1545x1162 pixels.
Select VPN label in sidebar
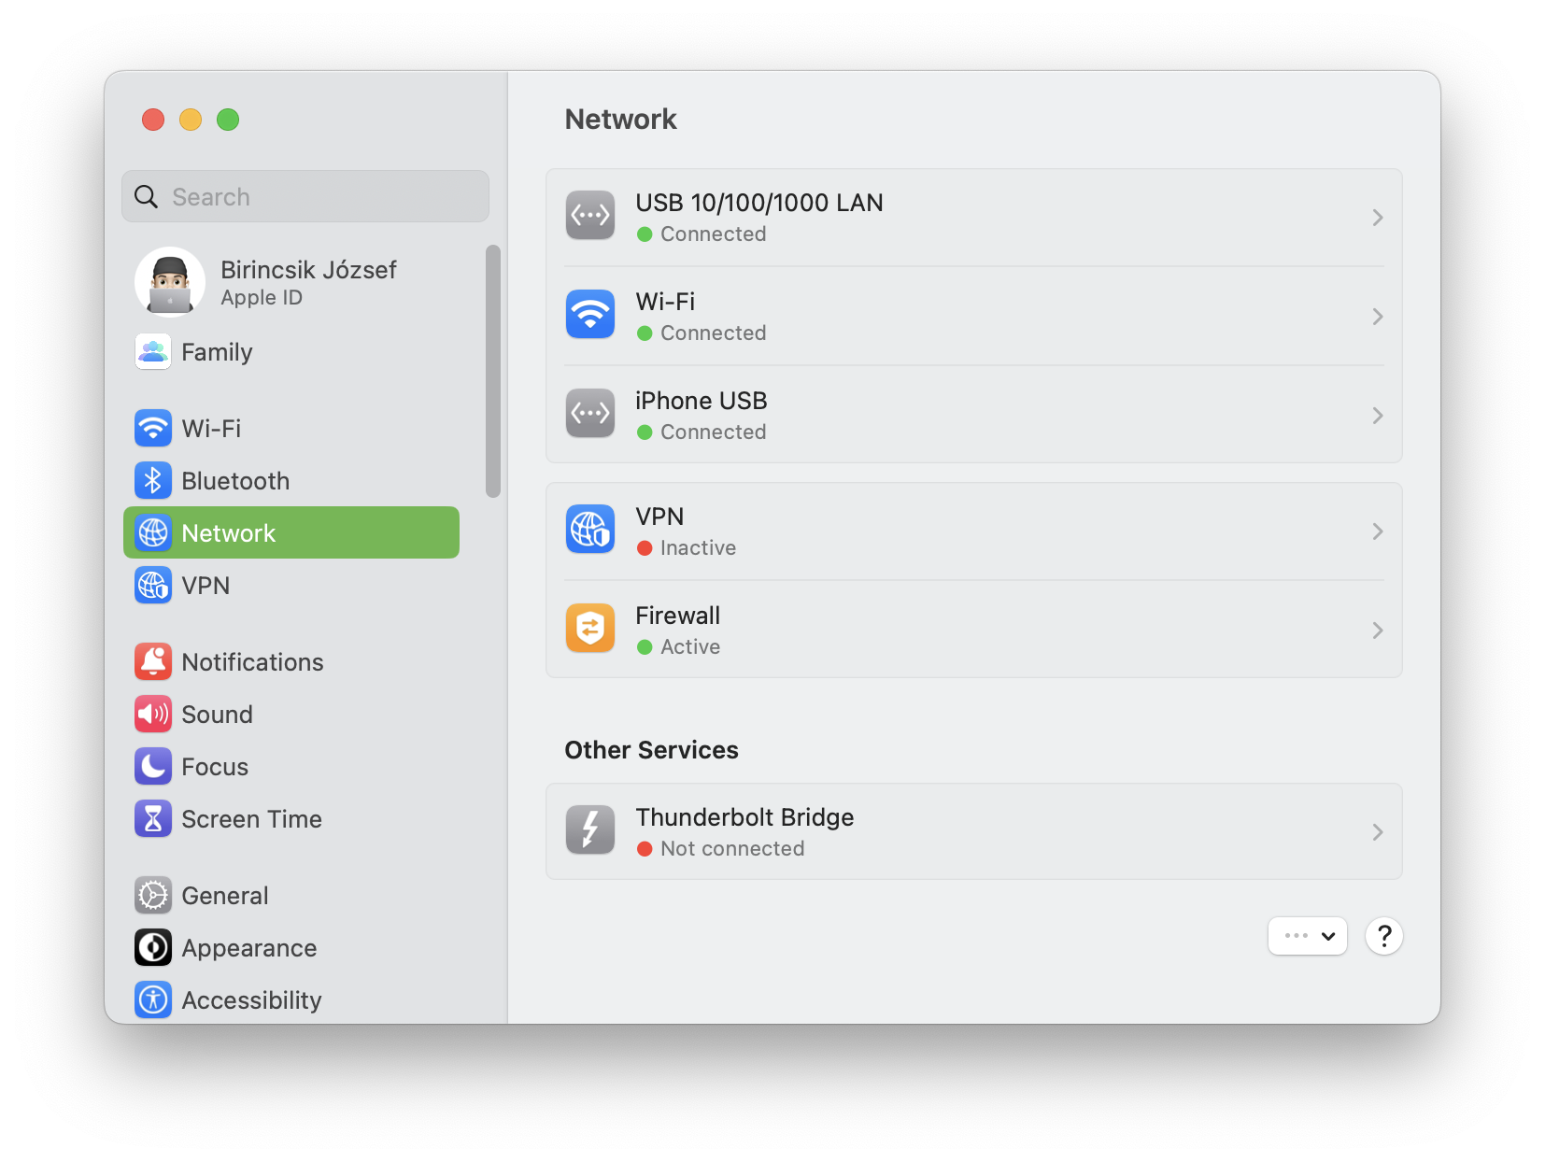[206, 586]
